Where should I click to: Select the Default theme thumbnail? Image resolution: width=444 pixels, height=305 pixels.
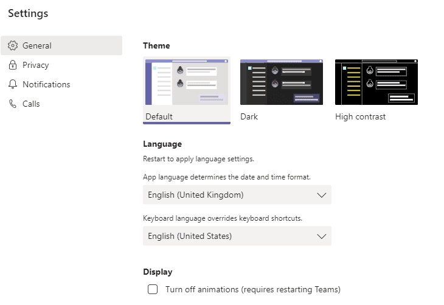pos(186,82)
